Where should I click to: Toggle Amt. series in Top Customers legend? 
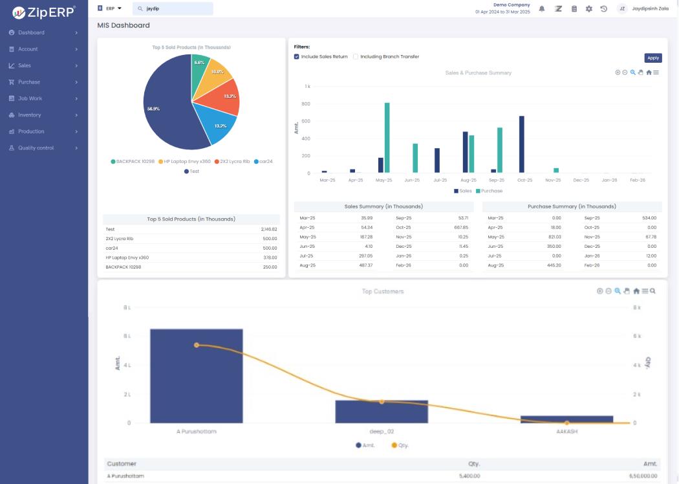(x=365, y=445)
